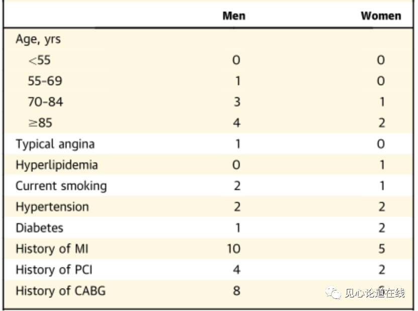Click the Men column header
Viewport: 418px width, 311px height.
point(234,16)
